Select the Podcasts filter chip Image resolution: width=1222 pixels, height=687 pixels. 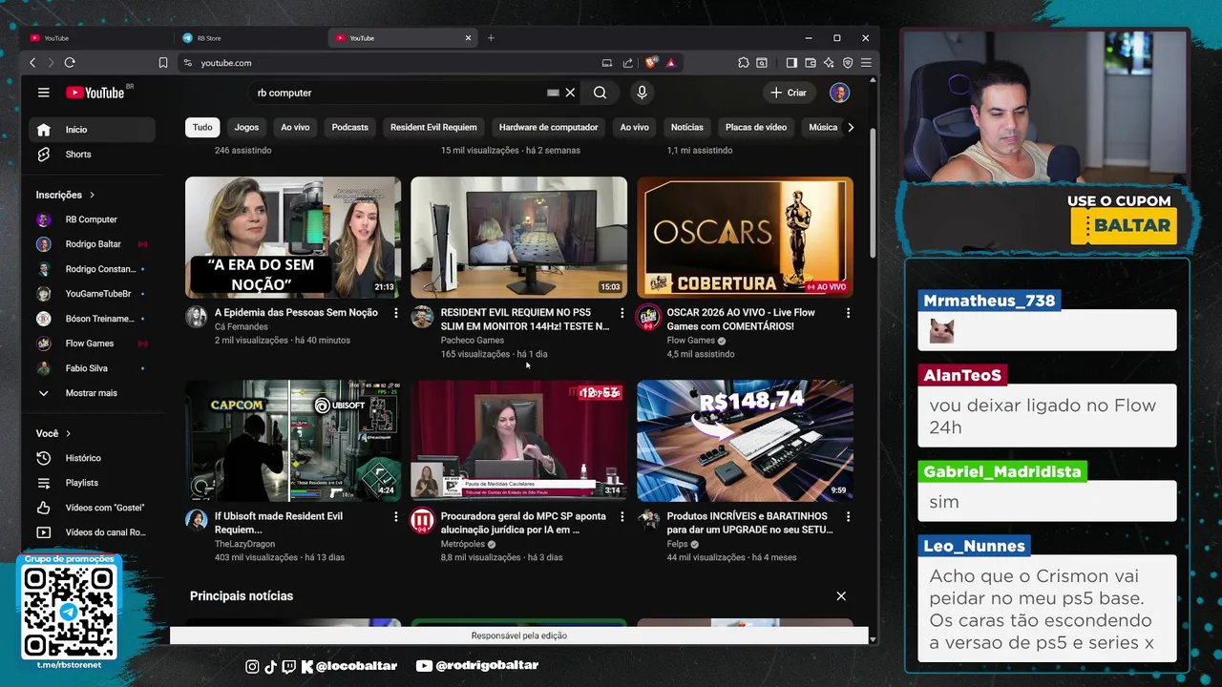point(349,127)
